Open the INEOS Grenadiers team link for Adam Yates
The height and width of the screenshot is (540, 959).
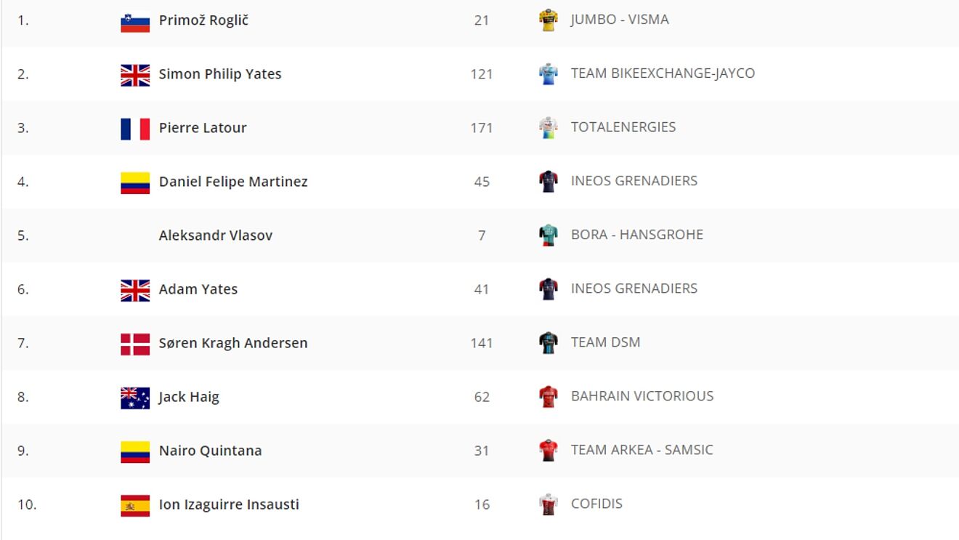(x=634, y=289)
